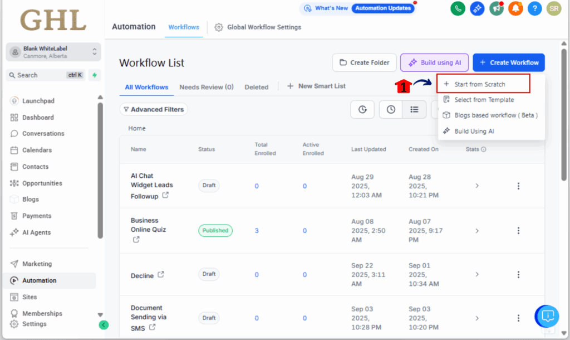The image size is (570, 340).
Task: Add a New Smart List
Action: (316, 86)
